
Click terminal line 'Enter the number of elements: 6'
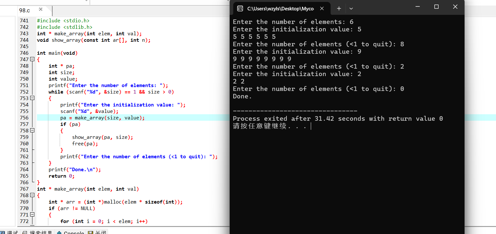pos(293,22)
